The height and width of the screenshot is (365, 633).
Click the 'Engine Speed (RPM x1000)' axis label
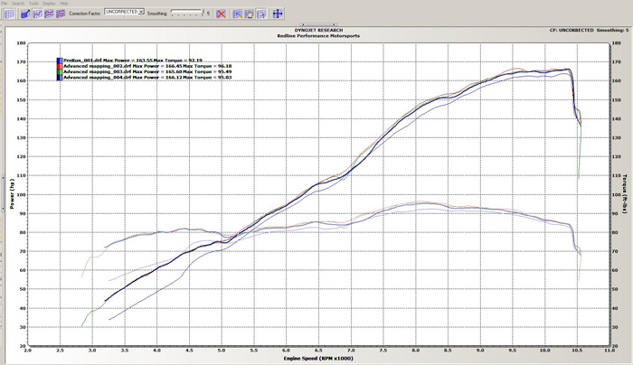pos(318,358)
